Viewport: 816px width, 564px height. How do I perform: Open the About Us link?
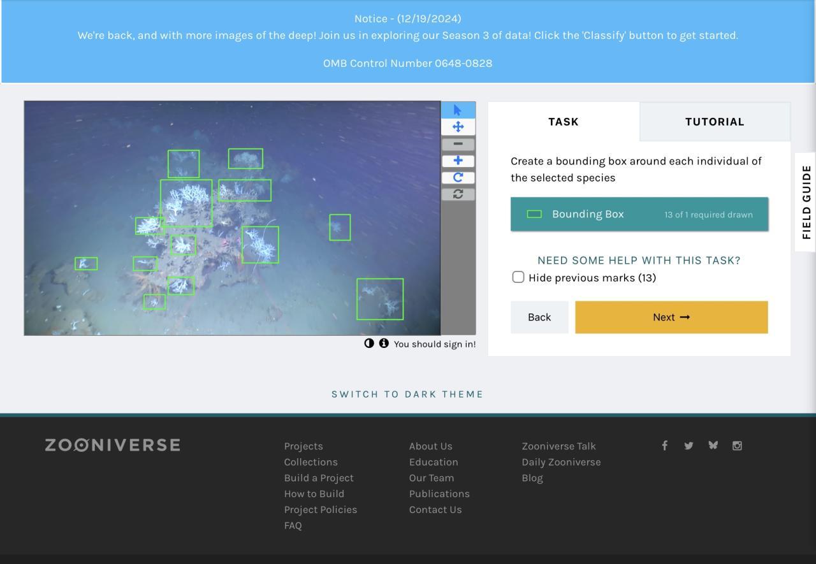point(431,446)
